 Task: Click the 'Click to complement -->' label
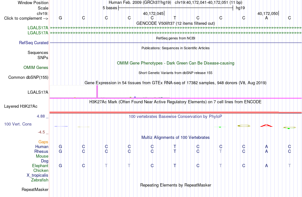[x=26, y=18]
